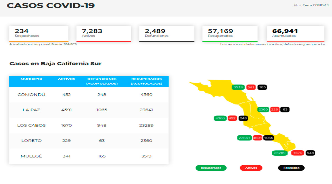
Task: Click Los Cabos table recovered value 23289
Action: click(x=146, y=125)
